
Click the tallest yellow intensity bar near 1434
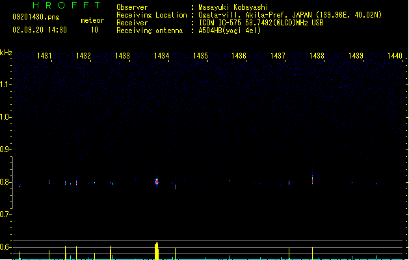(157, 251)
